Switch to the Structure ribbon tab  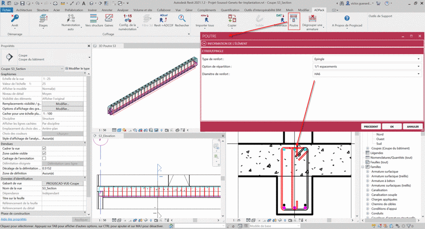43,10
